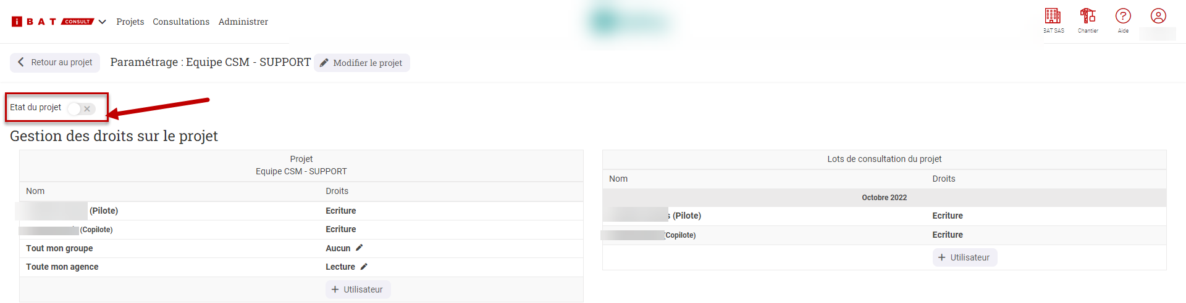
Task: Click the Etat du projet label
Action: (35, 107)
